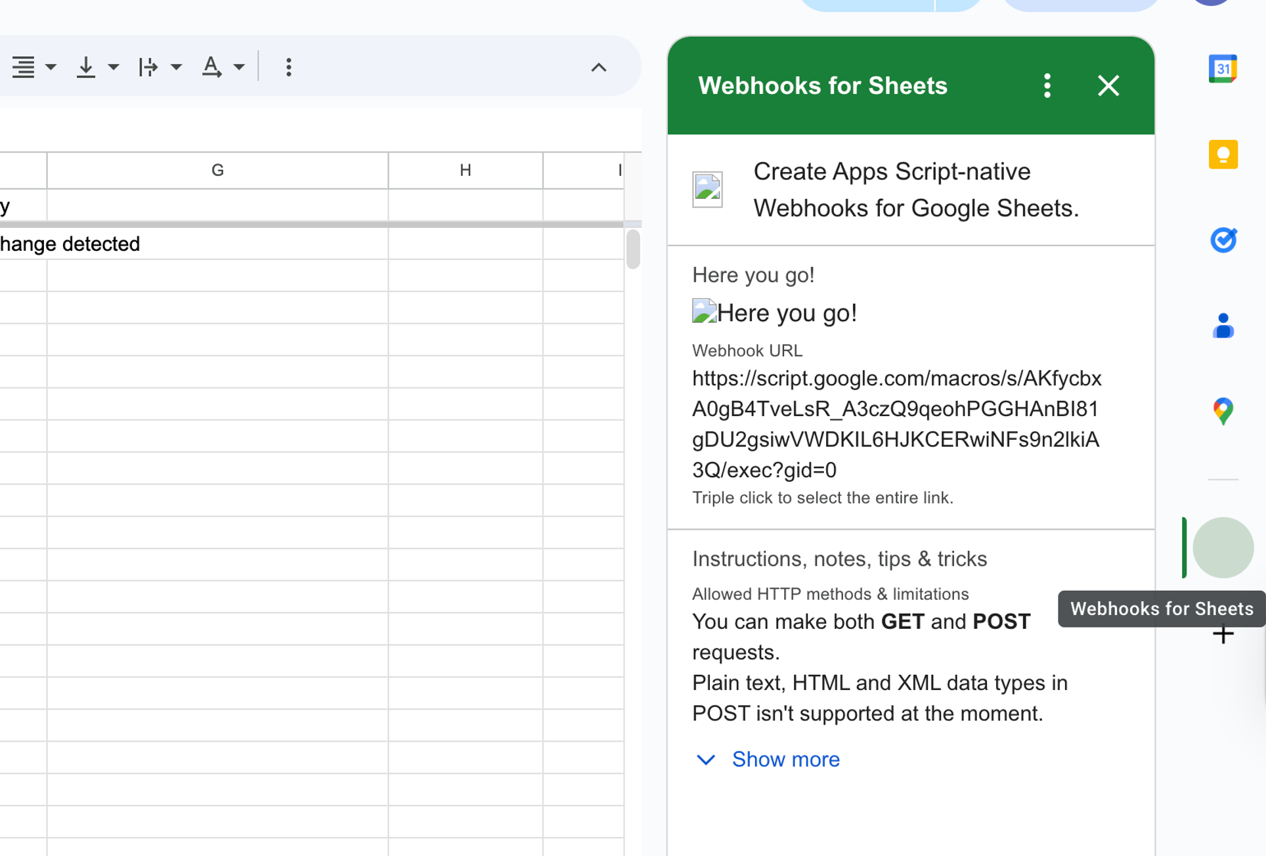Open the Webhooks for Sheets kebab menu
The height and width of the screenshot is (856, 1266).
point(1047,85)
